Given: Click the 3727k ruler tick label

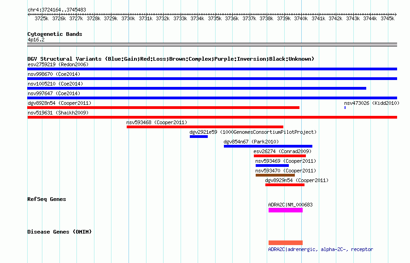Looking at the screenshot, I should (76, 18).
